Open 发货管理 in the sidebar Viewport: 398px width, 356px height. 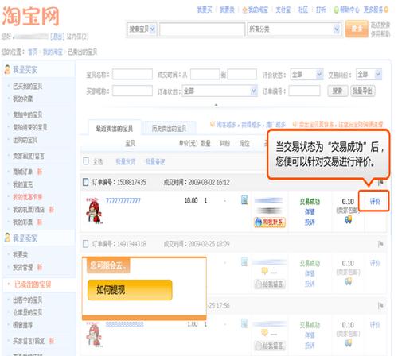23,267
